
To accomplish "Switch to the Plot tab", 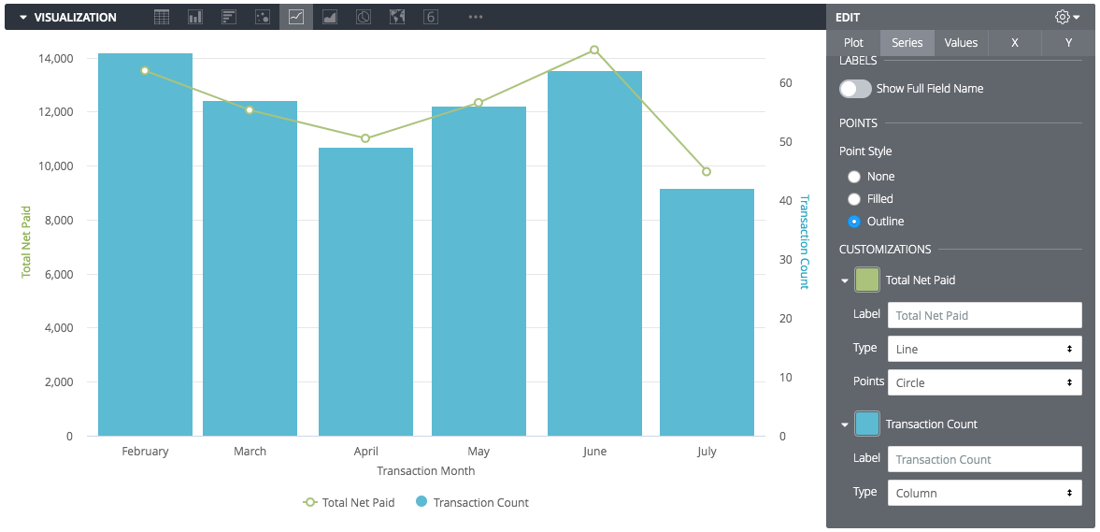I will coord(853,43).
